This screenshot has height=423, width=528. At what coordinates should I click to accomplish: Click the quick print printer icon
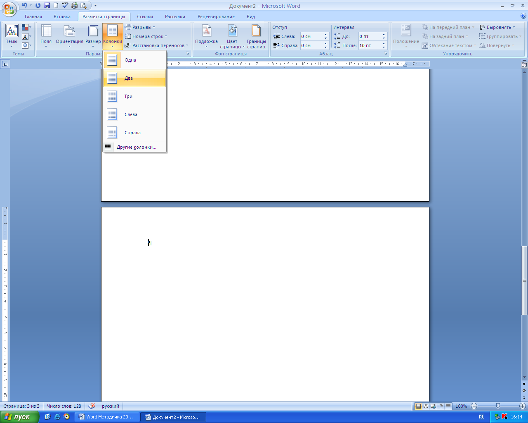74,5
